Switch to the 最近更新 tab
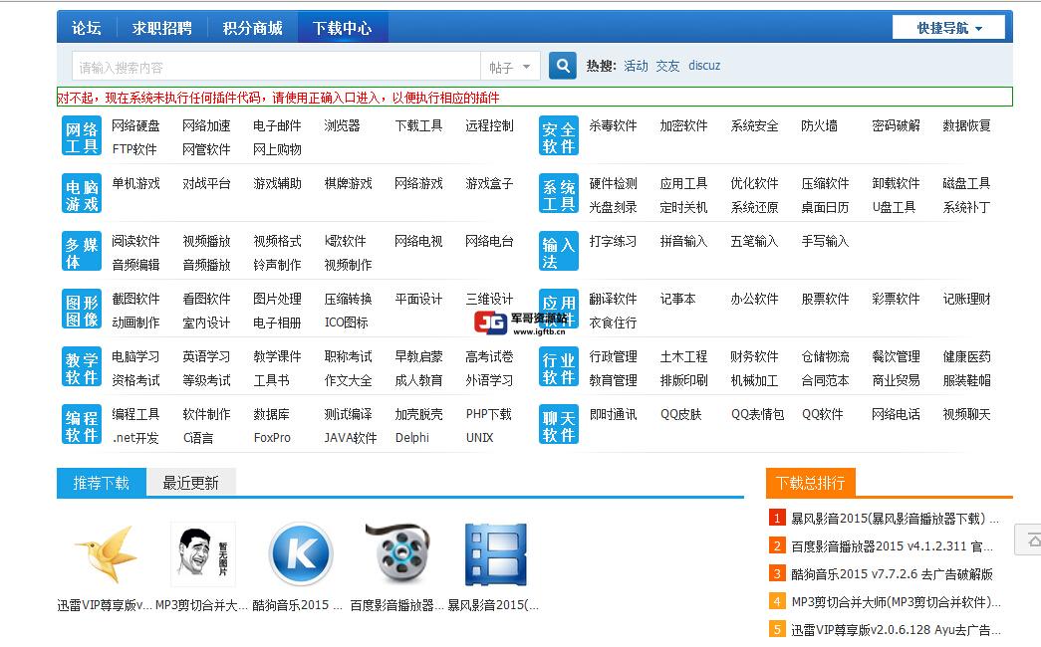The image size is (1041, 647). coord(190,483)
